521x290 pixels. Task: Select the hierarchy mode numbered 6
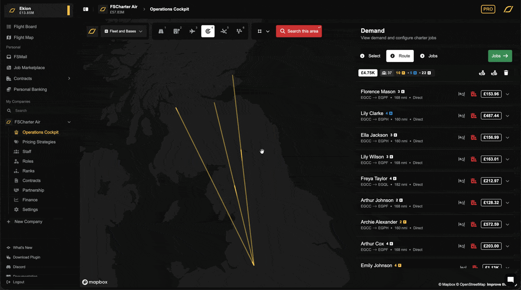click(239, 31)
